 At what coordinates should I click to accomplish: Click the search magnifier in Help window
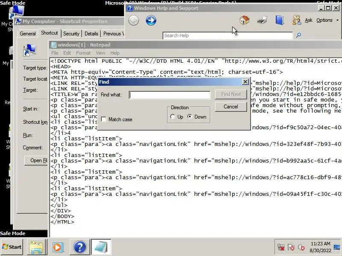click(x=298, y=35)
